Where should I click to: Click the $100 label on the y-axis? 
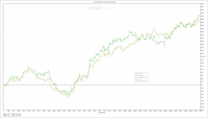point(202,69)
